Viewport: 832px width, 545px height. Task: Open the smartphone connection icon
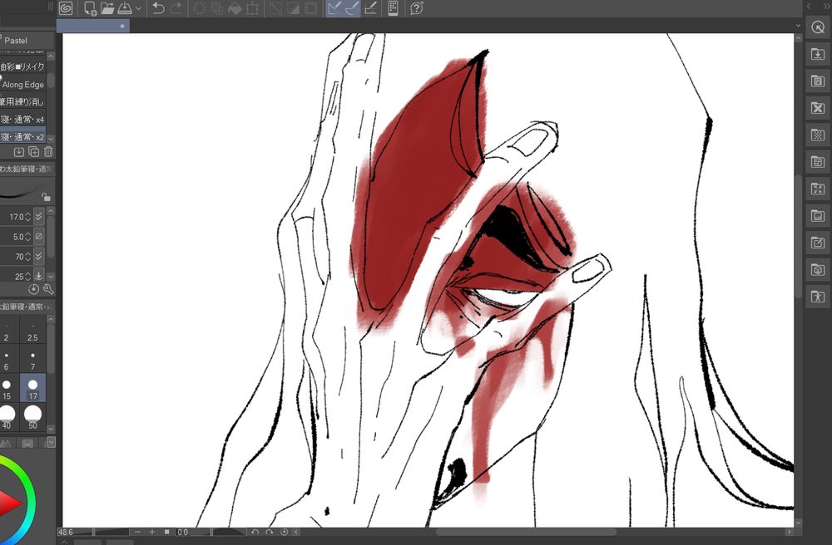[394, 8]
